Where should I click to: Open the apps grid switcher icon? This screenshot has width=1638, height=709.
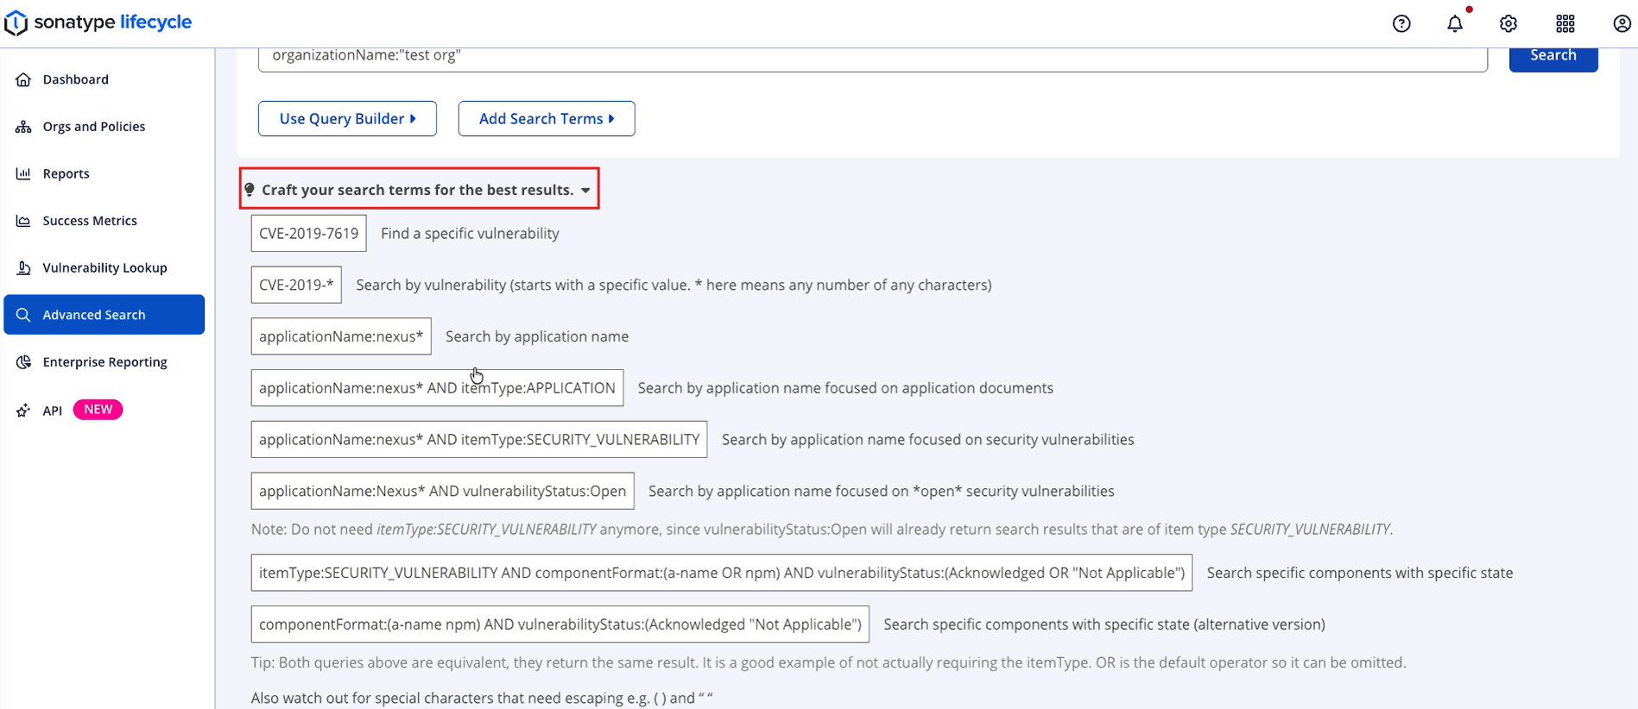click(x=1565, y=23)
